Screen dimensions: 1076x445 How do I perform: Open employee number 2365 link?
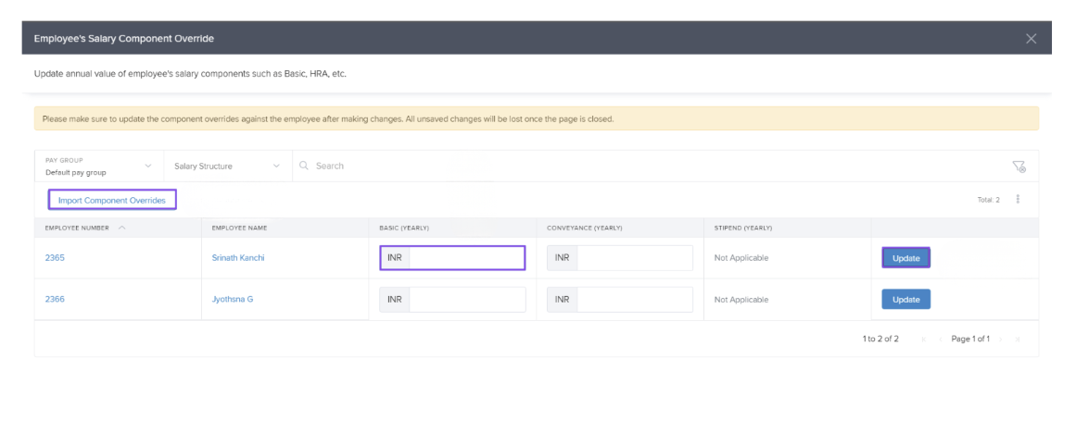click(55, 258)
